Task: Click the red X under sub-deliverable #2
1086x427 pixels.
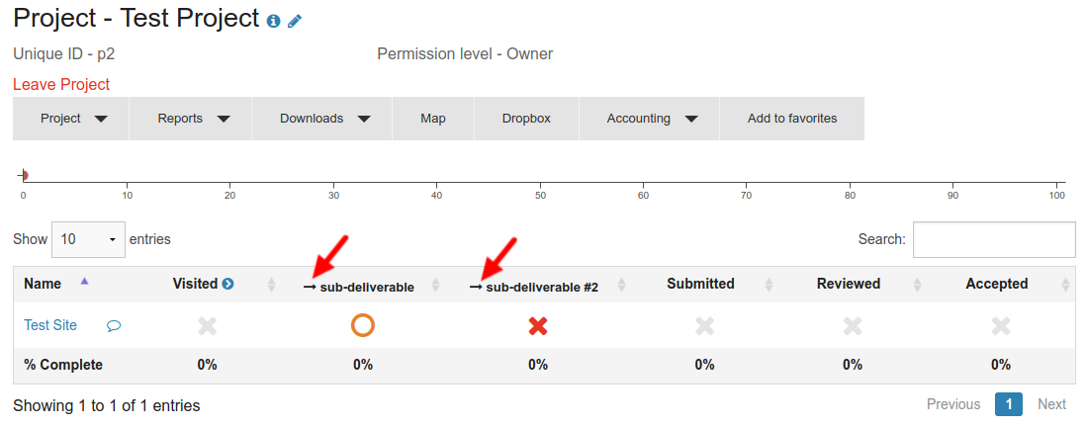Action: [538, 325]
